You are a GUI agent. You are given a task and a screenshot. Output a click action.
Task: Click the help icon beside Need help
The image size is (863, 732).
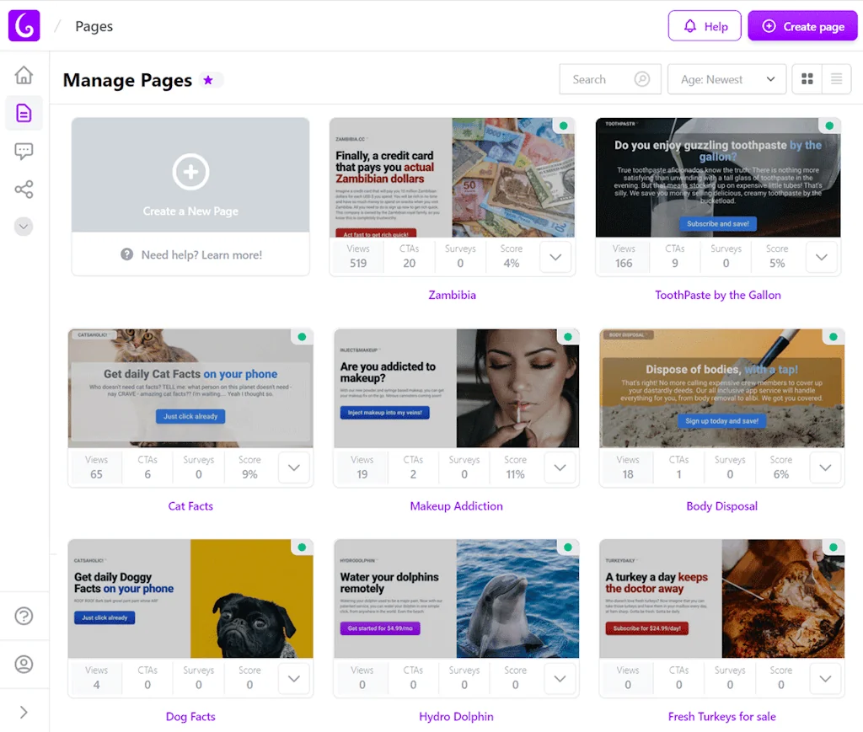click(126, 254)
